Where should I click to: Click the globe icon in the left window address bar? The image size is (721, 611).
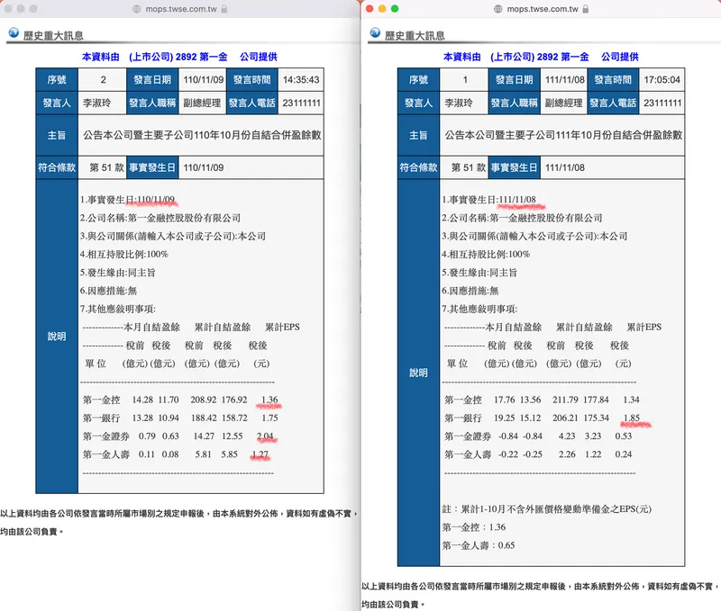(136, 9)
